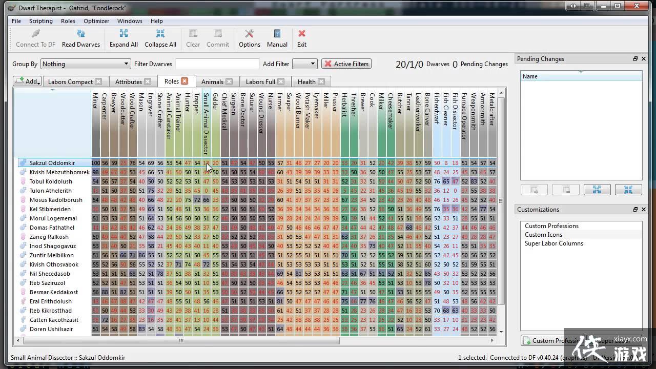Click the Commit toolbar icon
The height and width of the screenshot is (369, 656).
click(x=218, y=38)
